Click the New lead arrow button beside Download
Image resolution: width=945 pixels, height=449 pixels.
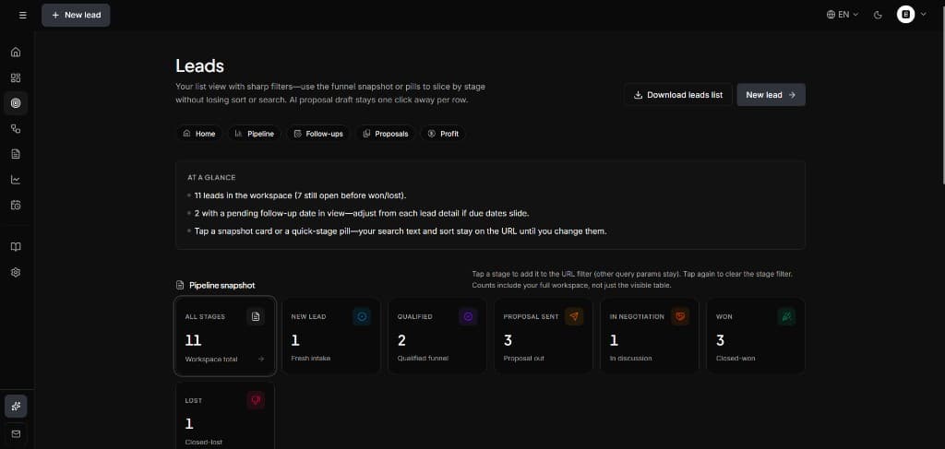[x=771, y=94]
